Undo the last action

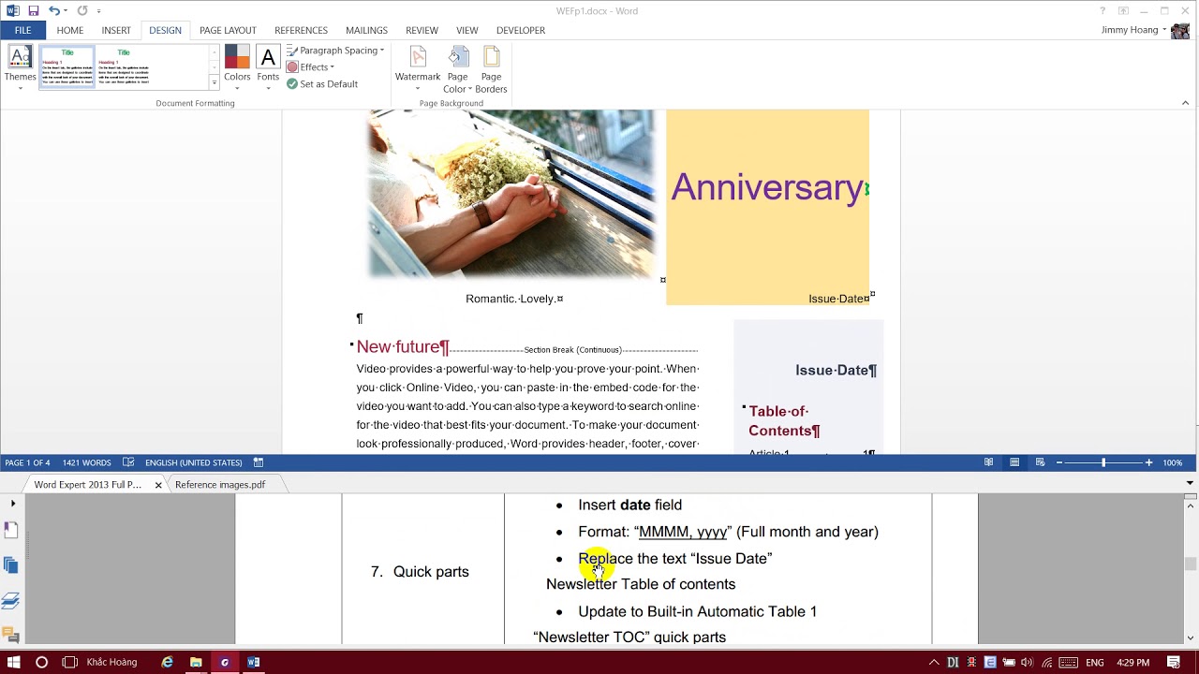54,11
